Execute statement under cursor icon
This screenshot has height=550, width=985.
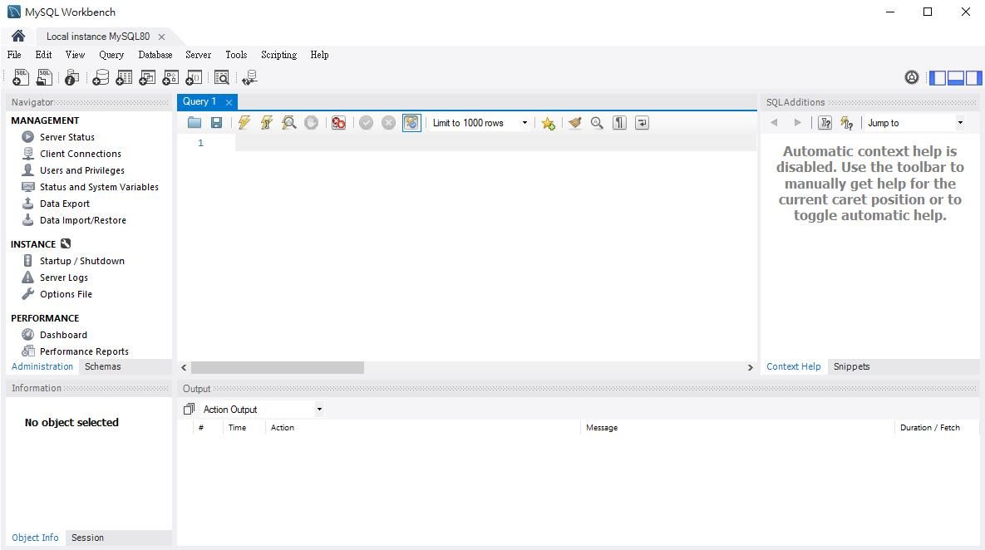(x=266, y=123)
